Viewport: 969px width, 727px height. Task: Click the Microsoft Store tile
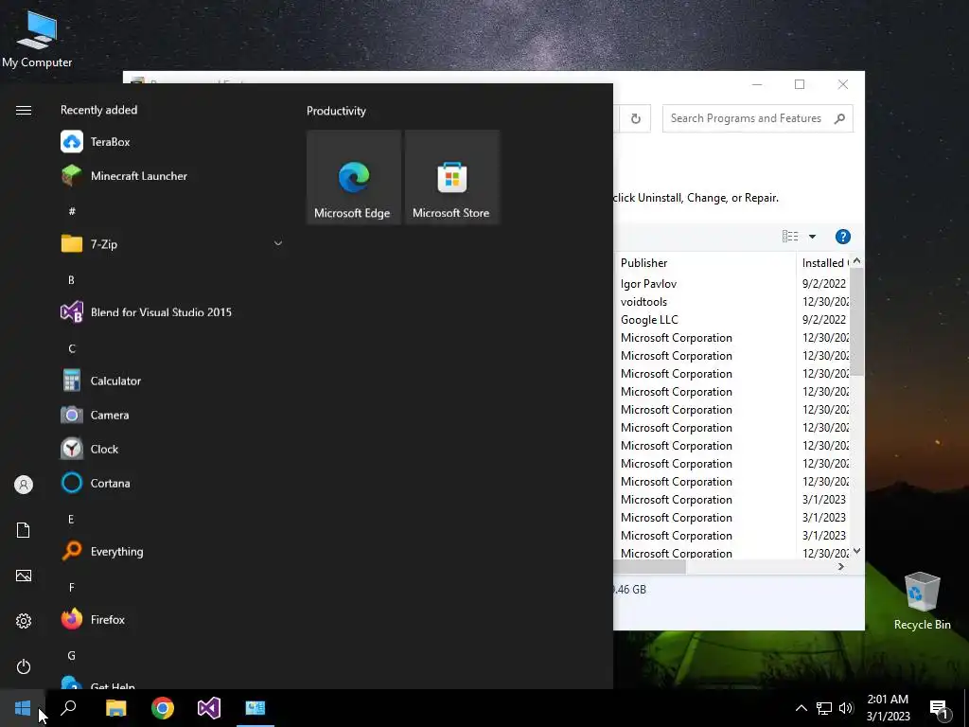pos(451,177)
